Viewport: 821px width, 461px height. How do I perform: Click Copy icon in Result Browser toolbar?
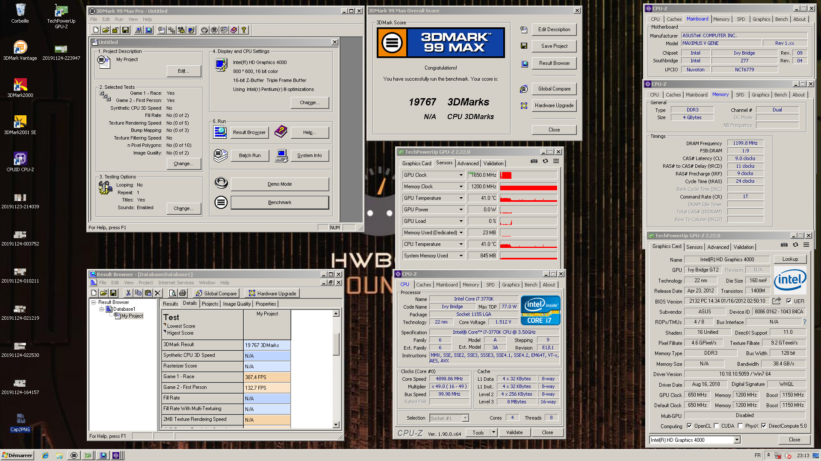point(138,293)
